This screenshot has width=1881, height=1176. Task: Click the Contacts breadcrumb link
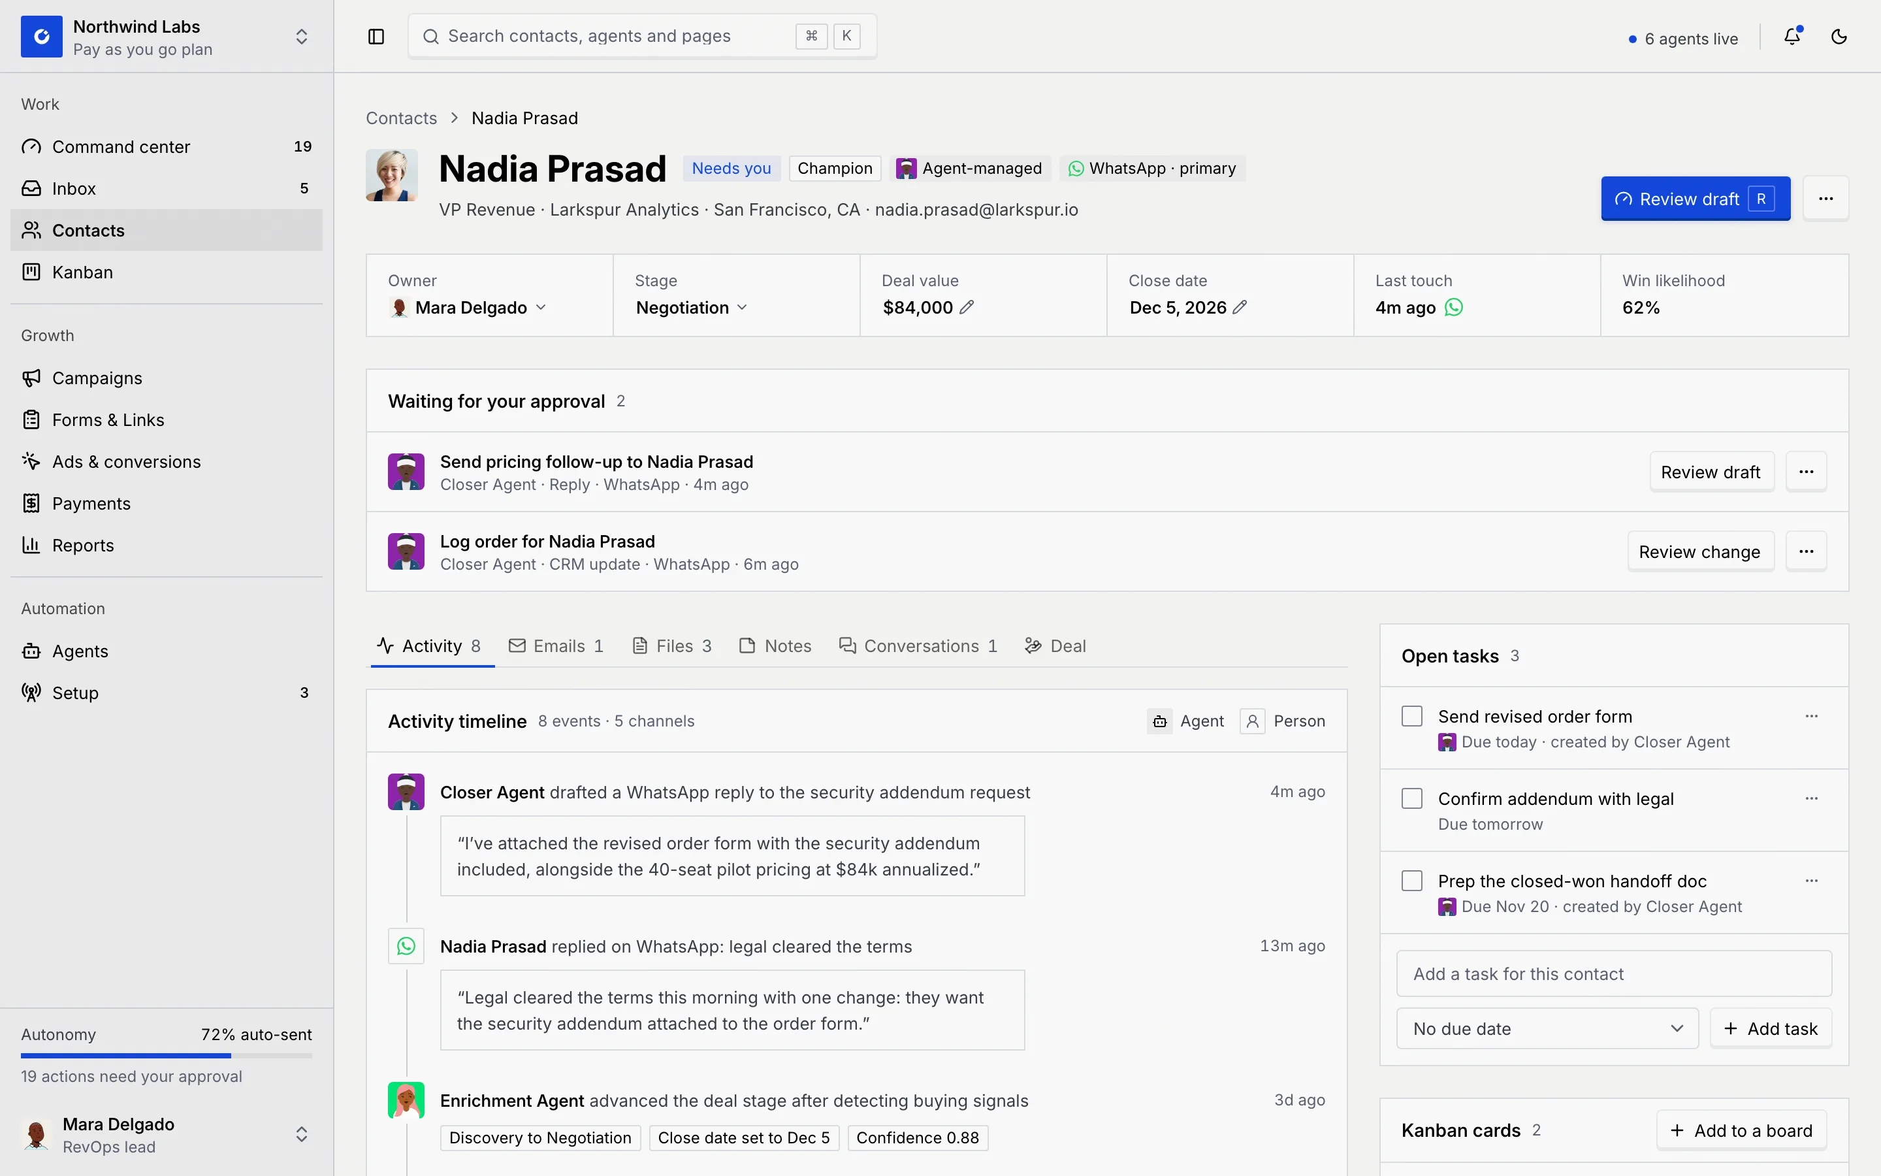[401, 118]
